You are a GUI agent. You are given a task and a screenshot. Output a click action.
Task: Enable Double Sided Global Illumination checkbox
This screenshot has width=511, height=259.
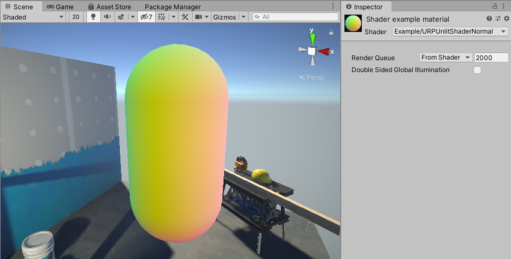(x=477, y=70)
